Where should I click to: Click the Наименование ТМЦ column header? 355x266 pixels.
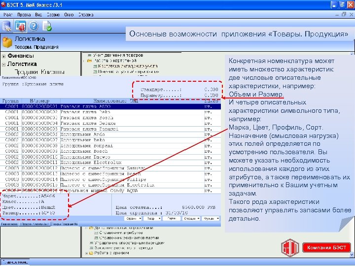(x=132, y=101)
